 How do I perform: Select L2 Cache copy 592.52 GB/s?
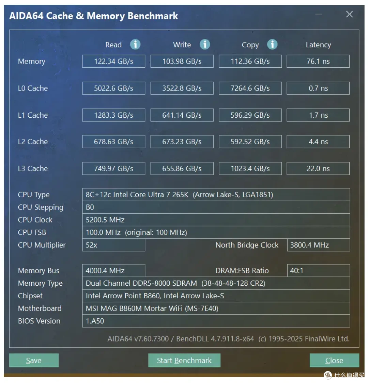[250, 142]
